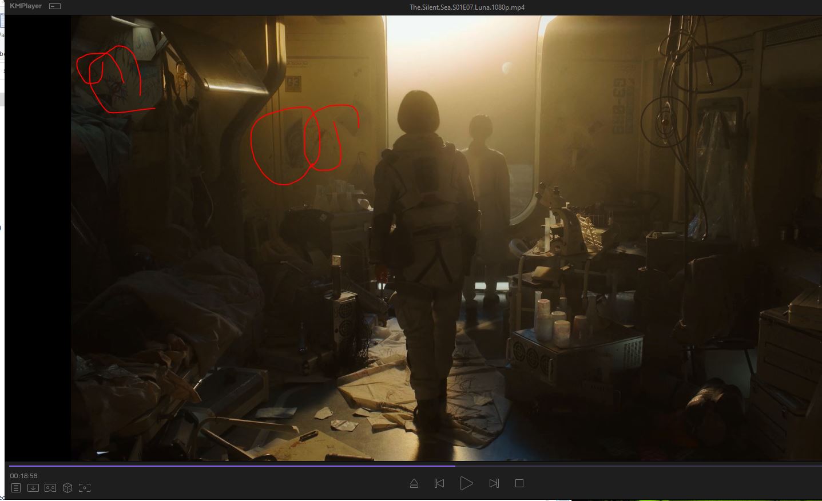Click the black letterbox area left of video
Screen dimensions: 822x501
[37, 229]
